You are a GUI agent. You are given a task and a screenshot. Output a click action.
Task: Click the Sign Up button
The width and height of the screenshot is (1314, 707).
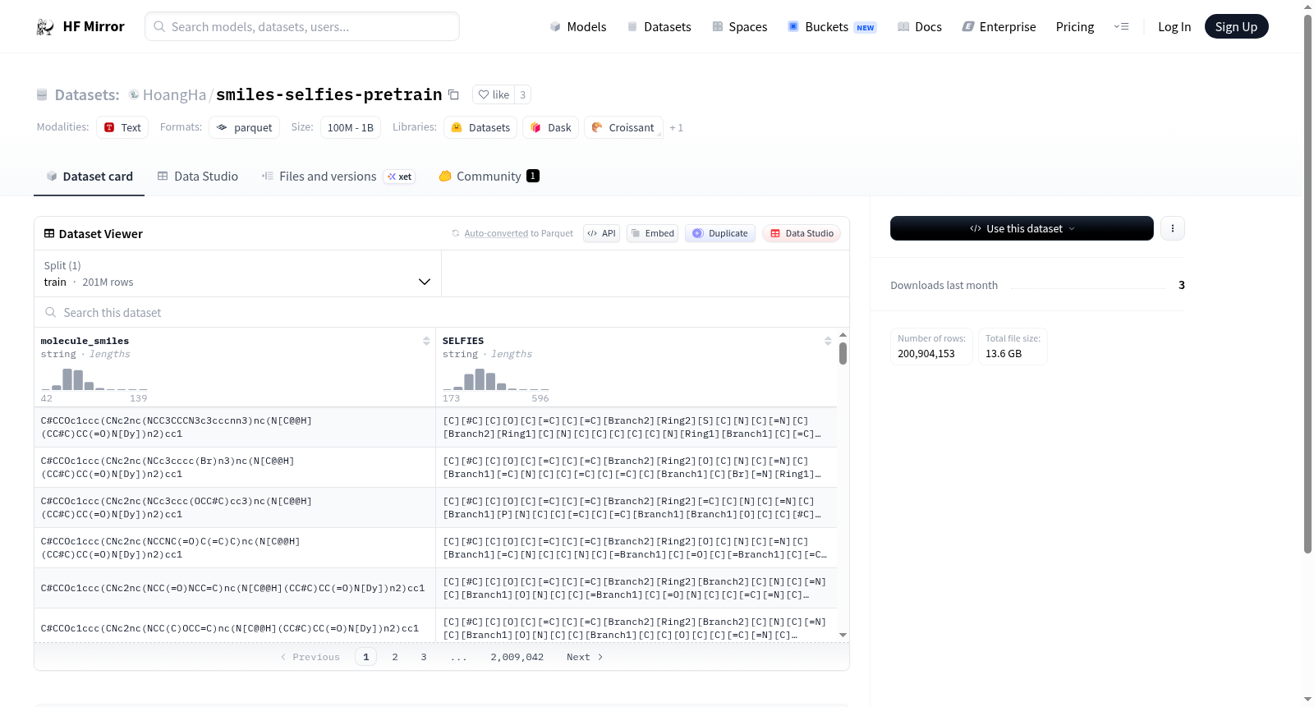point(1236,27)
